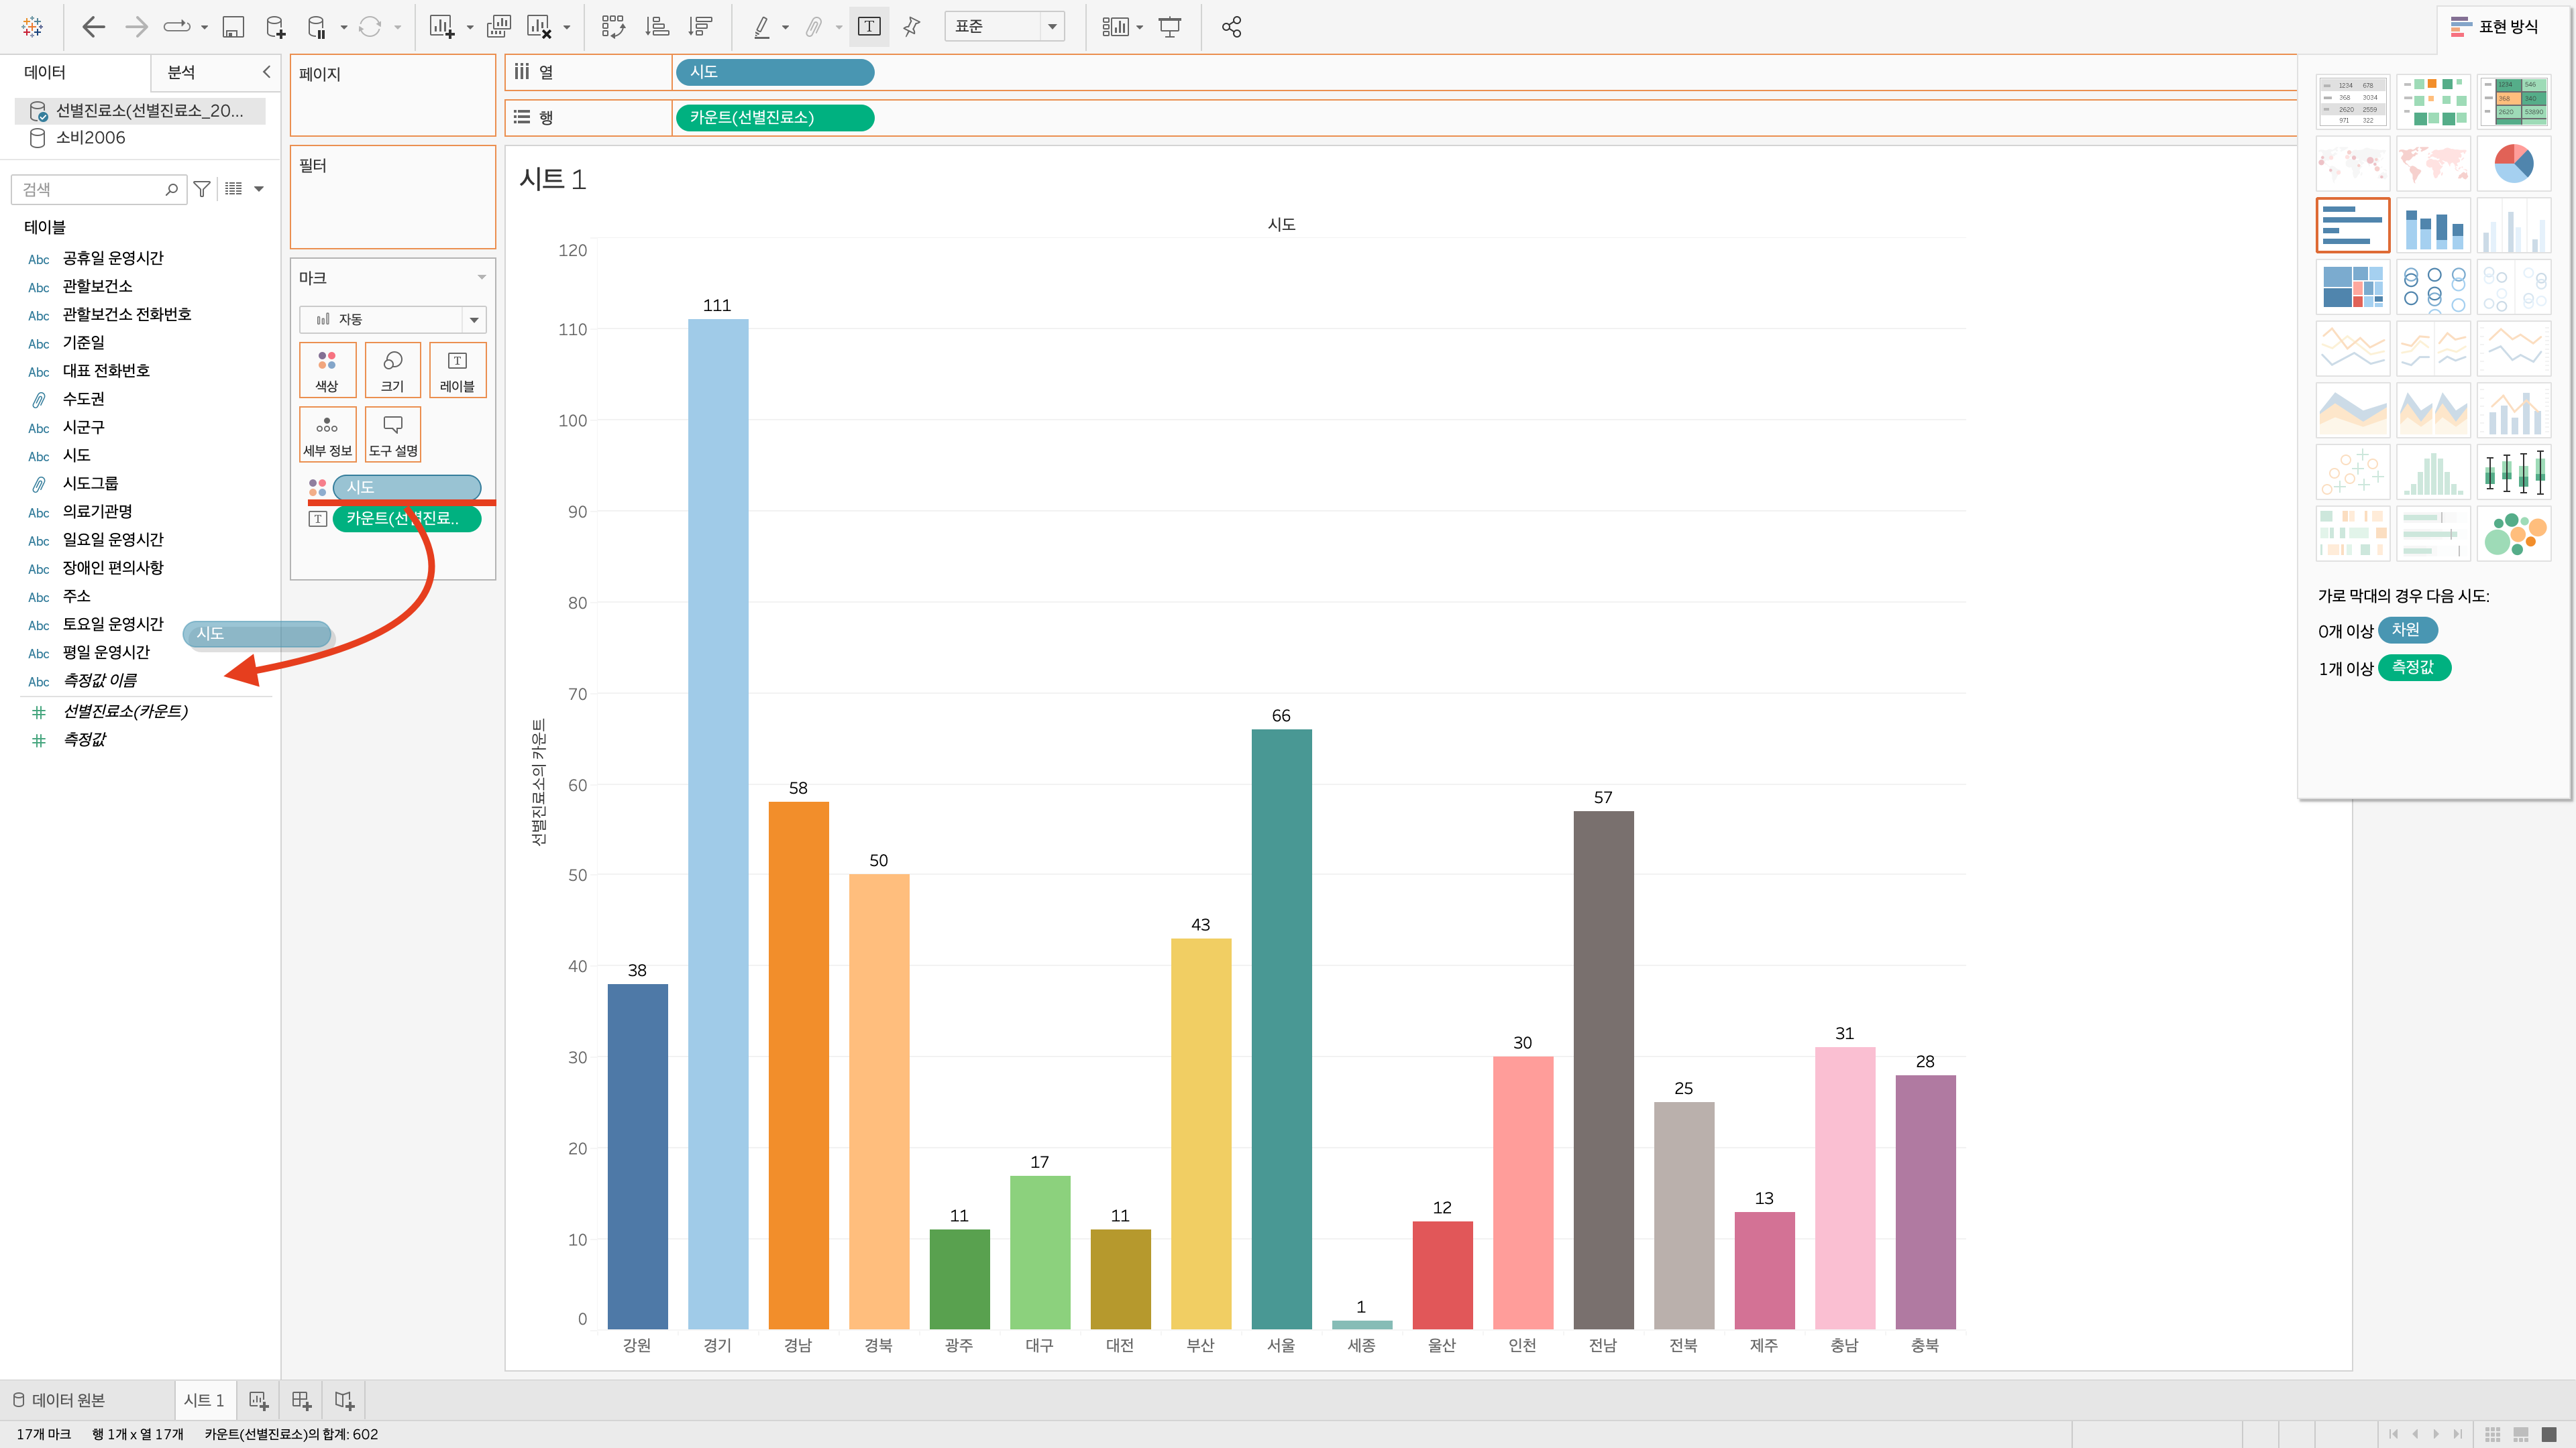2576x1448 pixels.
Task: Click the 서울 teal bar
Action: coord(1281,1029)
